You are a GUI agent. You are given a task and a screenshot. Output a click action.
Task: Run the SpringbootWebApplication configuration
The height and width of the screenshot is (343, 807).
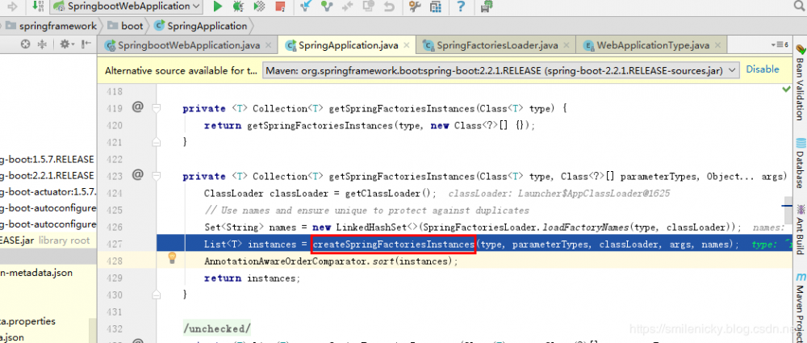218,6
